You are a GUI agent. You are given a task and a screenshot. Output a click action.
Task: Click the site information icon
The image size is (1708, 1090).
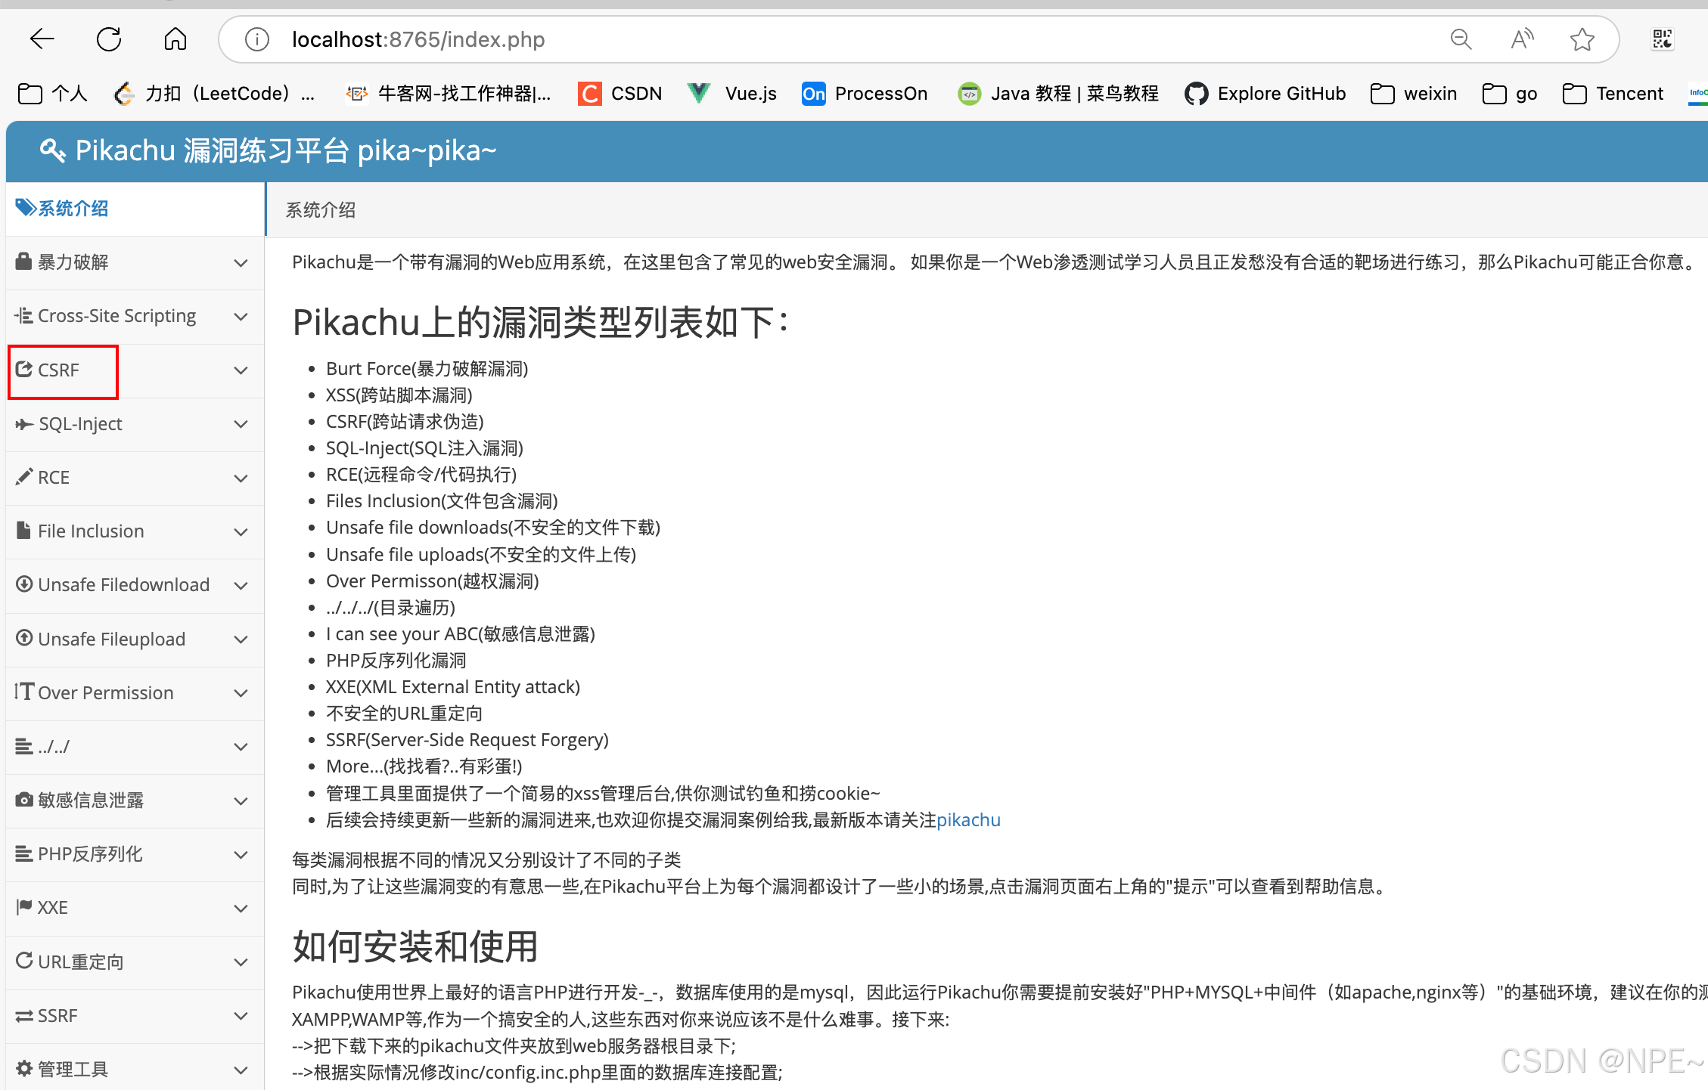[x=257, y=39]
